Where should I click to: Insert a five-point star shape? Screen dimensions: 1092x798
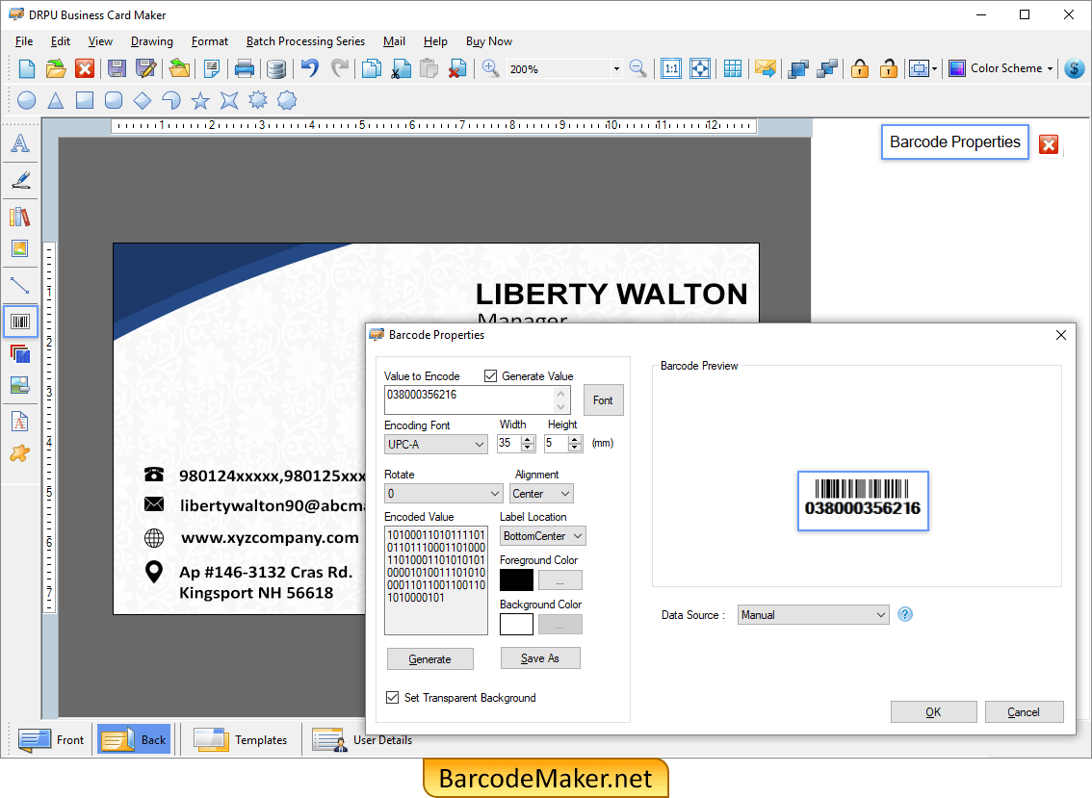(200, 100)
